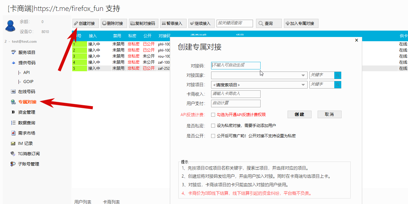
Task: Click 未公开 cell in row 4
Action: pos(149,62)
